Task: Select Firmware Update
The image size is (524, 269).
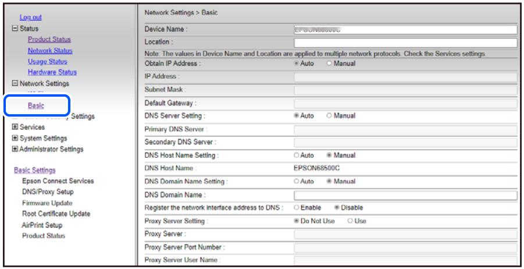Action: (47, 203)
